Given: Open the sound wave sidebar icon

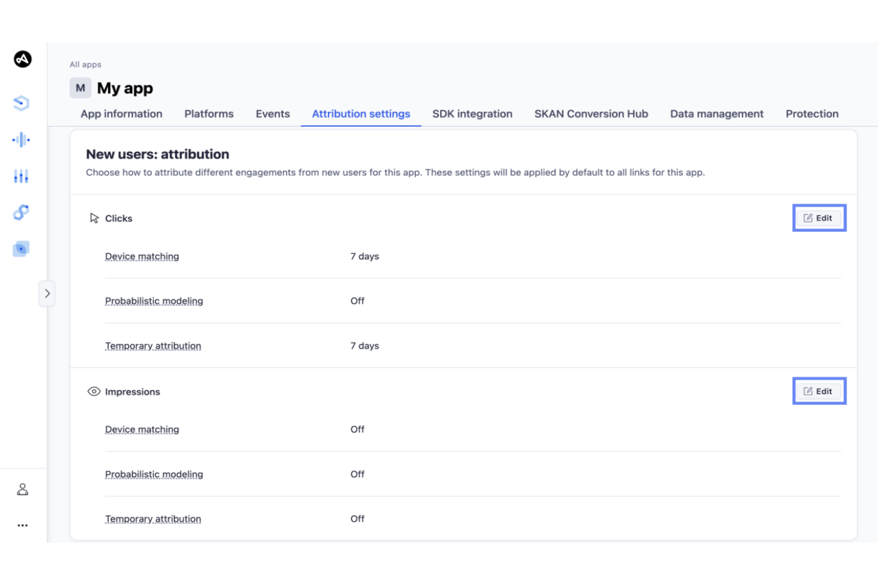Looking at the screenshot, I should pyautogui.click(x=21, y=140).
